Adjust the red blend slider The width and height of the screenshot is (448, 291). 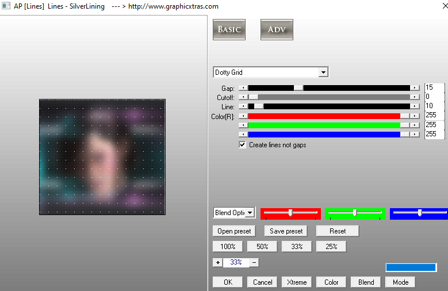tap(290, 213)
